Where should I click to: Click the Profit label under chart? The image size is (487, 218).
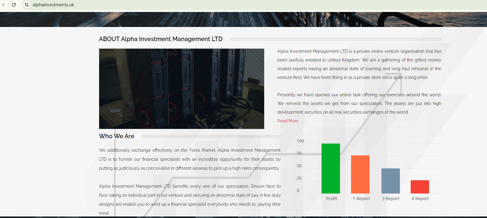click(x=331, y=199)
